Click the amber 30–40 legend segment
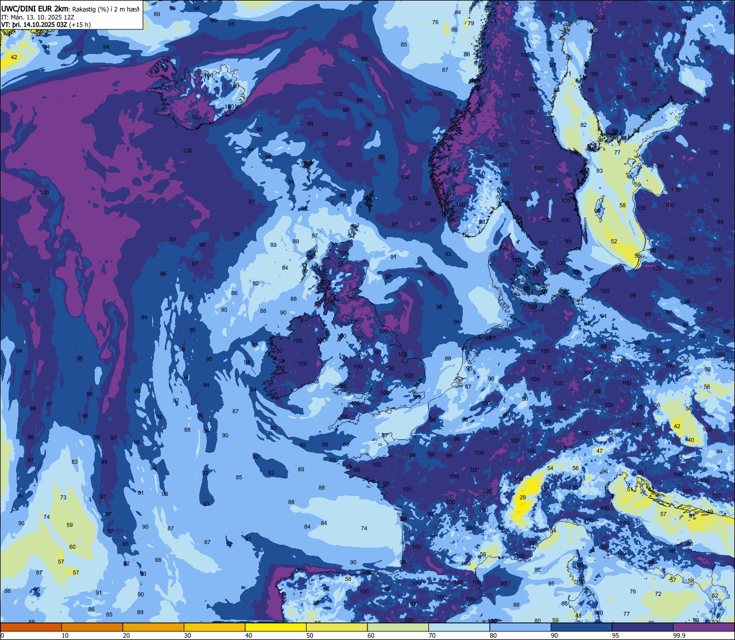The image size is (735, 640). point(215,627)
